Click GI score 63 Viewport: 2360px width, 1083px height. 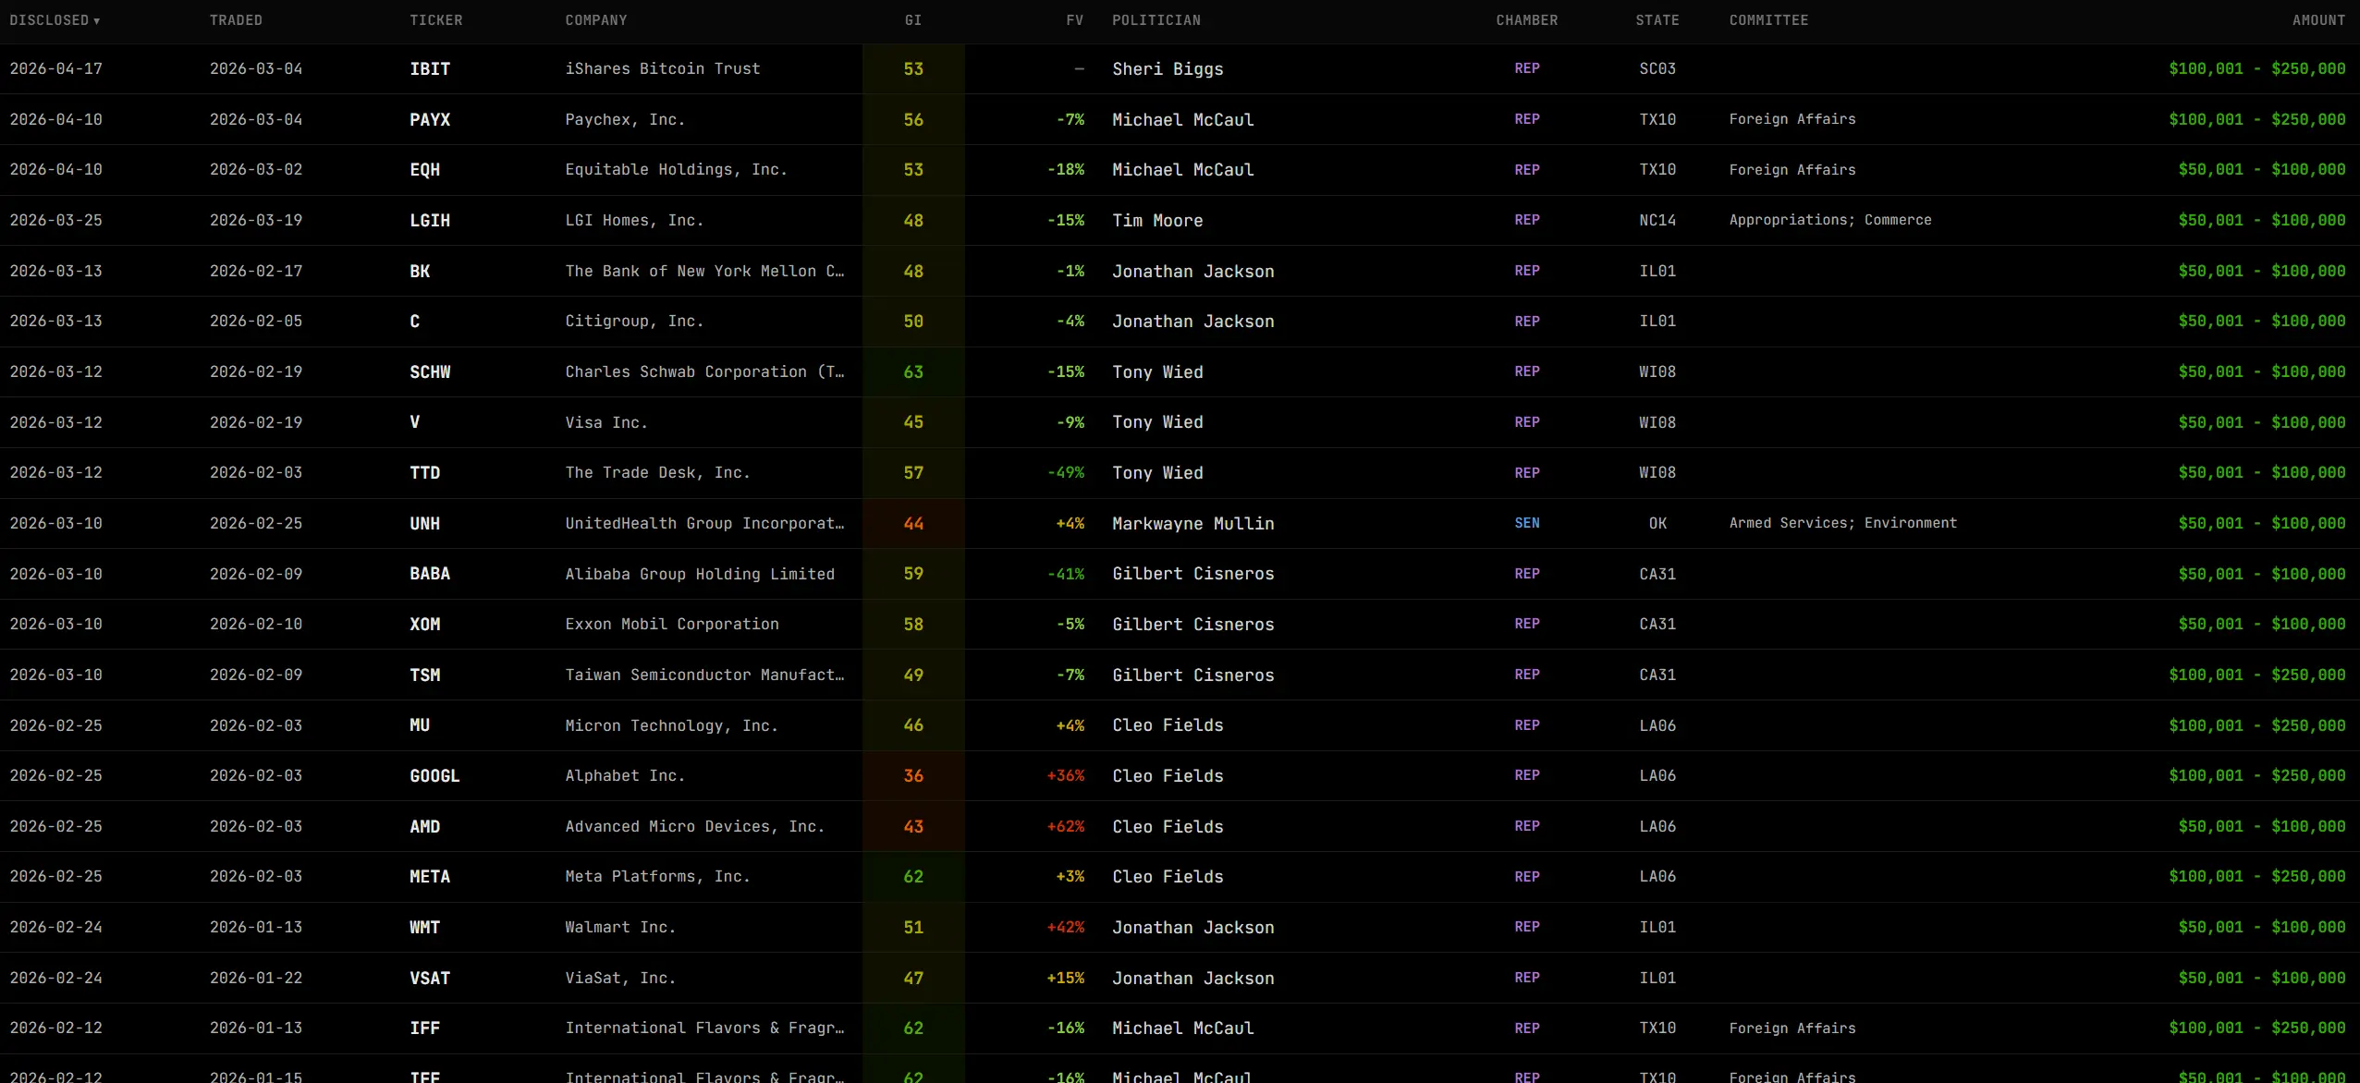pyautogui.click(x=913, y=372)
